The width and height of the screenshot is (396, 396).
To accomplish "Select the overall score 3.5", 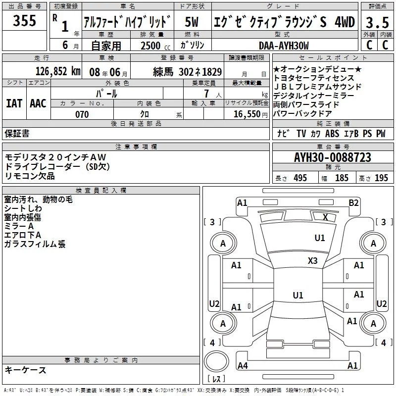I will pos(377,22).
